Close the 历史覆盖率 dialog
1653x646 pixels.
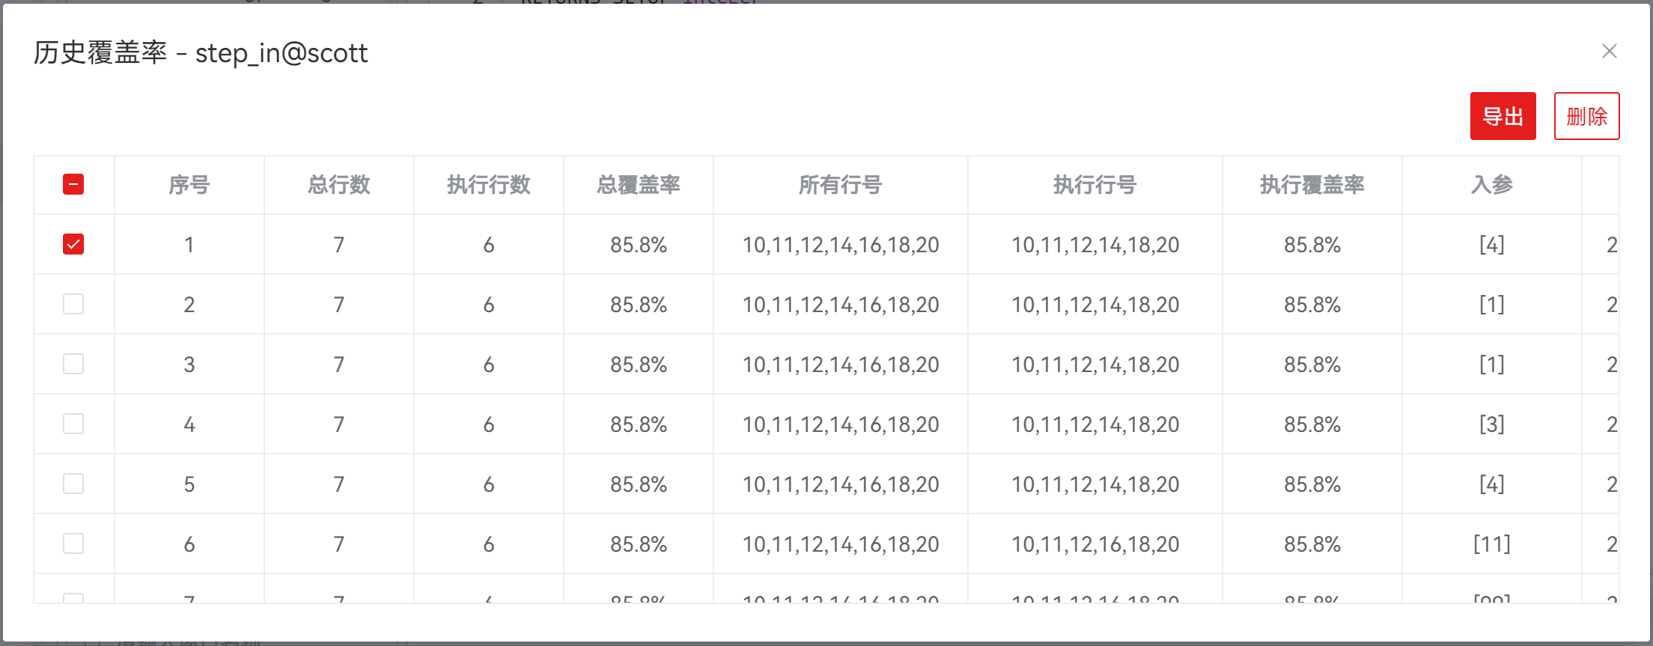click(1609, 51)
